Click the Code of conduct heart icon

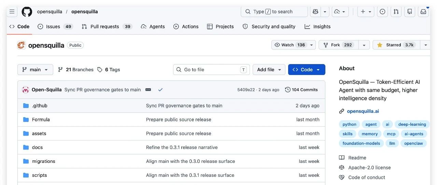click(x=342, y=178)
